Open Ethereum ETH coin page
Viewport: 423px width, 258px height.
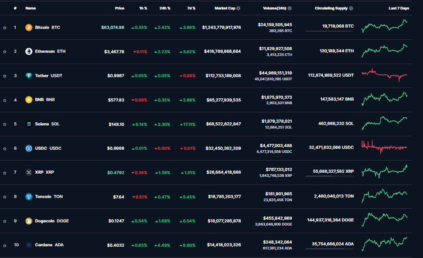coord(50,51)
